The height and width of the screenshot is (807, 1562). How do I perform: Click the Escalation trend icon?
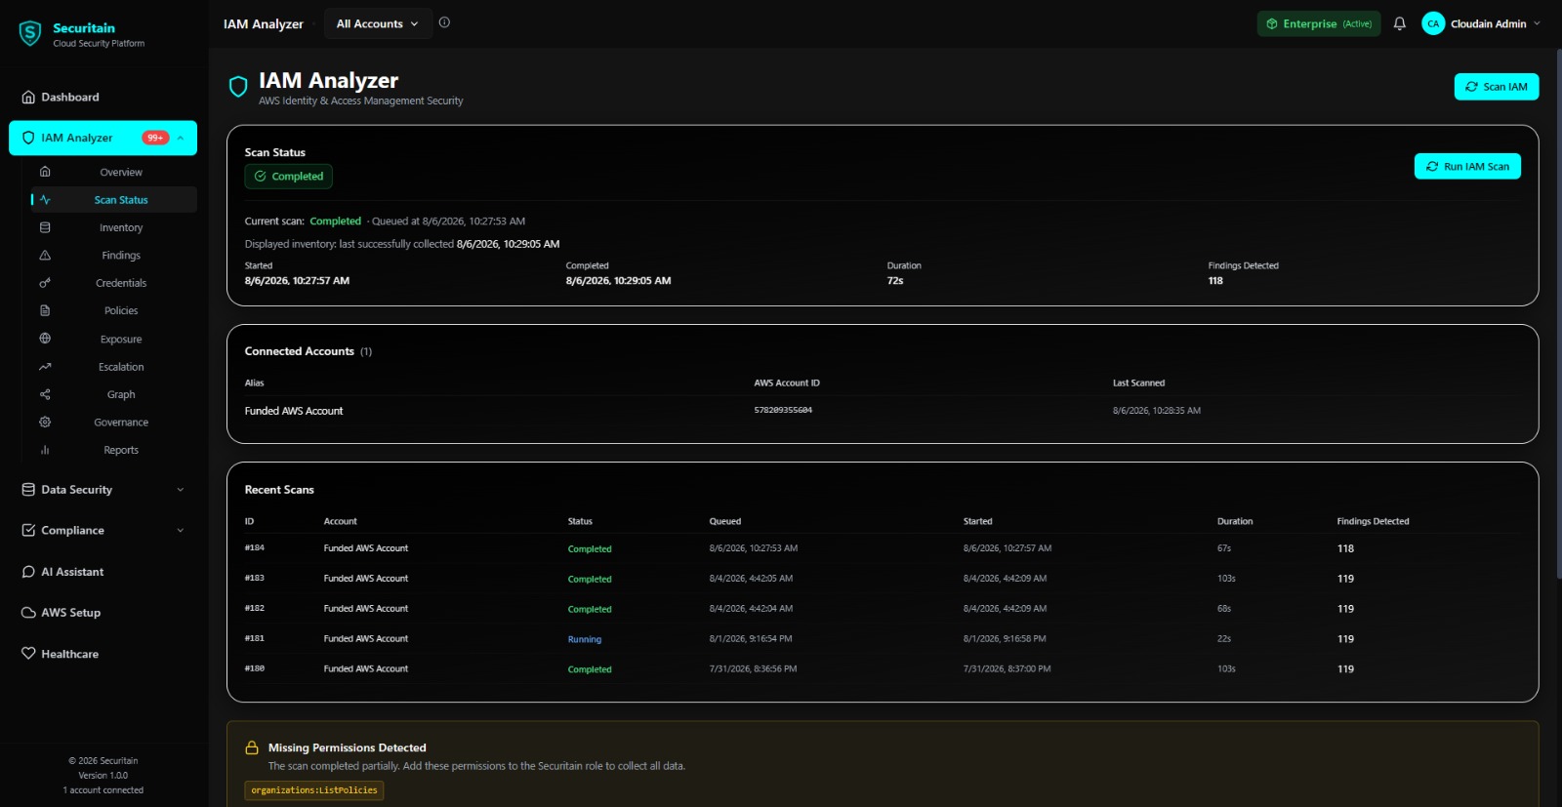pos(45,367)
